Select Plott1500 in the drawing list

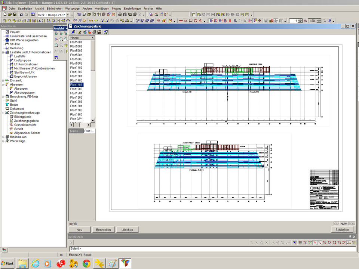(76, 89)
